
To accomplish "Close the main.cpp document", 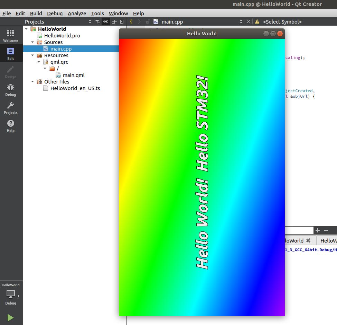I will tap(248, 21).
